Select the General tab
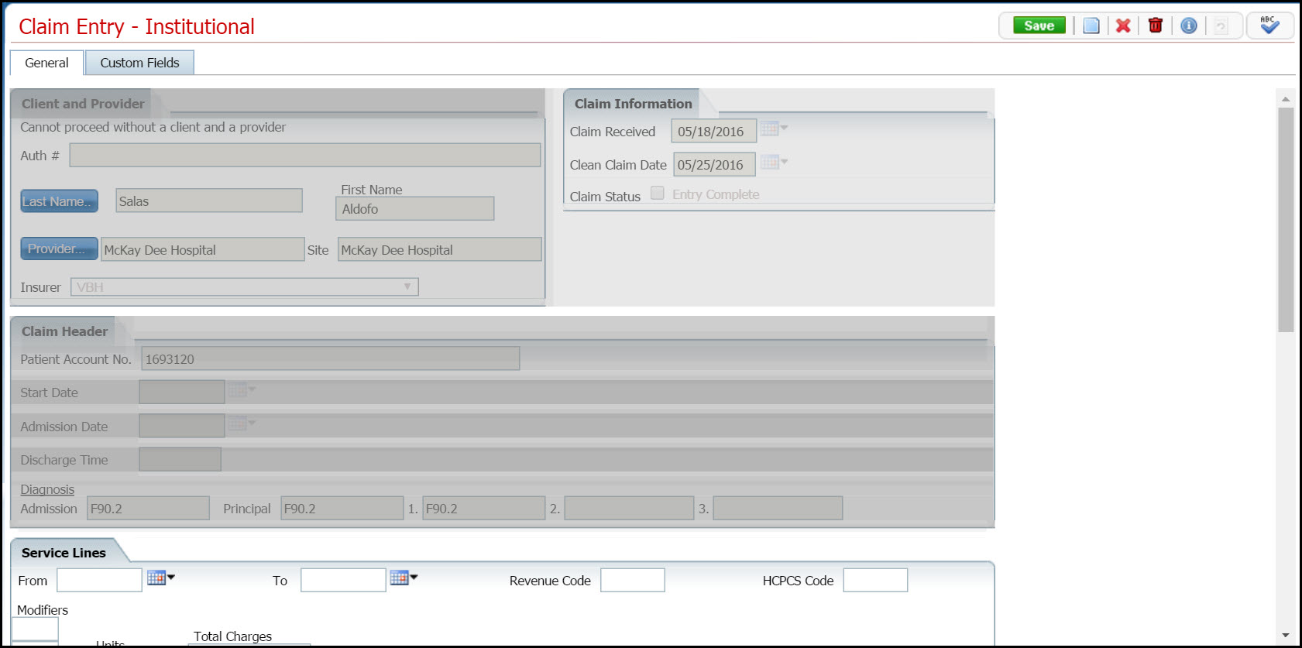The width and height of the screenshot is (1302, 648). [46, 63]
